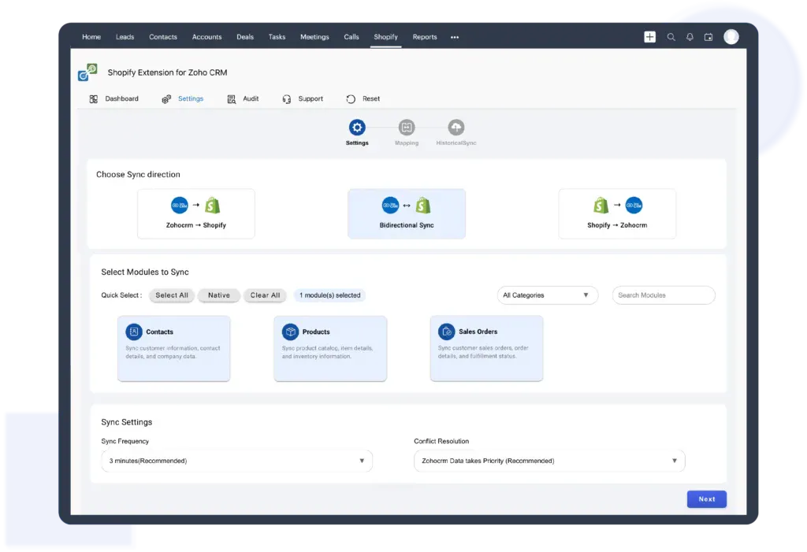Click the Shopify bag icon in Zohocrm → Shopify card
Image resolution: width=807 pixels, height=552 pixels.
point(213,206)
